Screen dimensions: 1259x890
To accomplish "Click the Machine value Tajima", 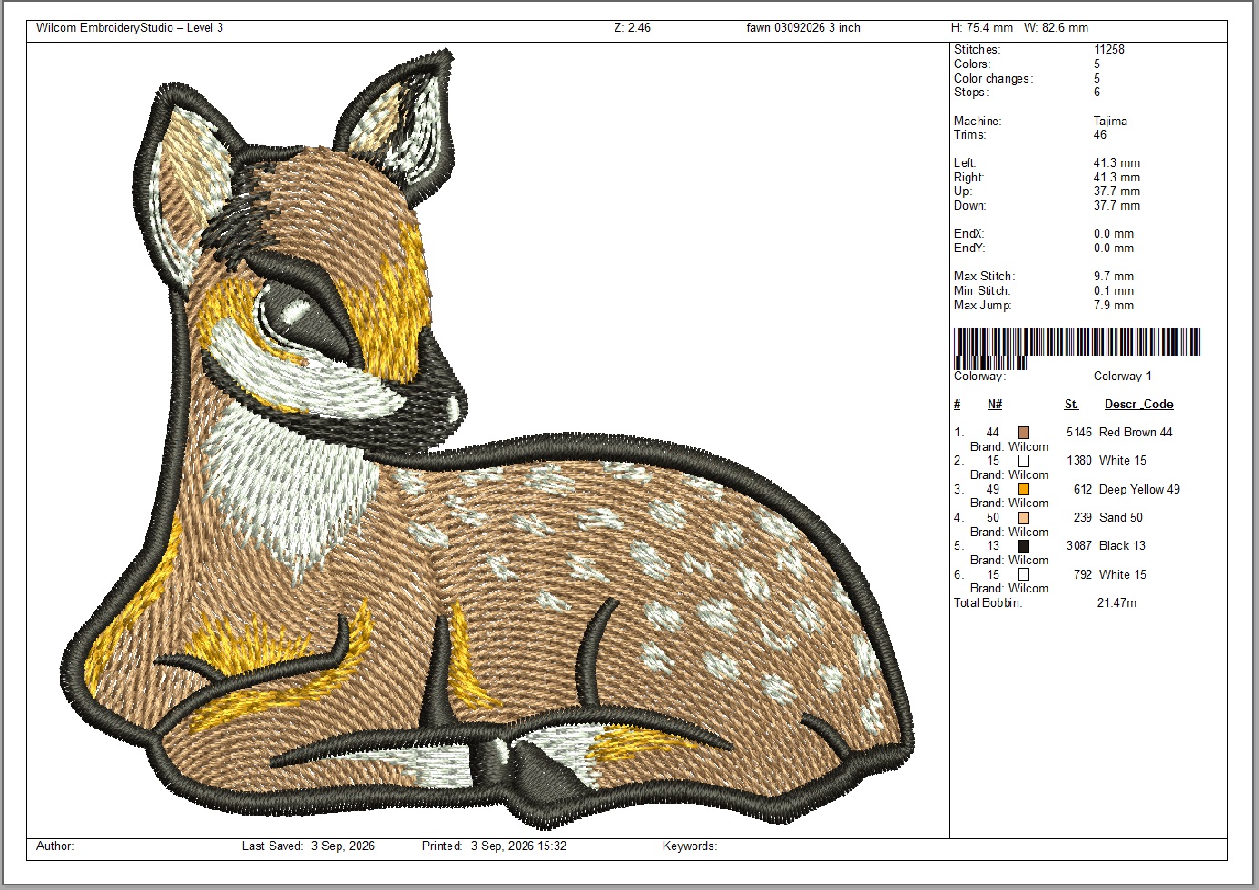I will [x=1110, y=122].
